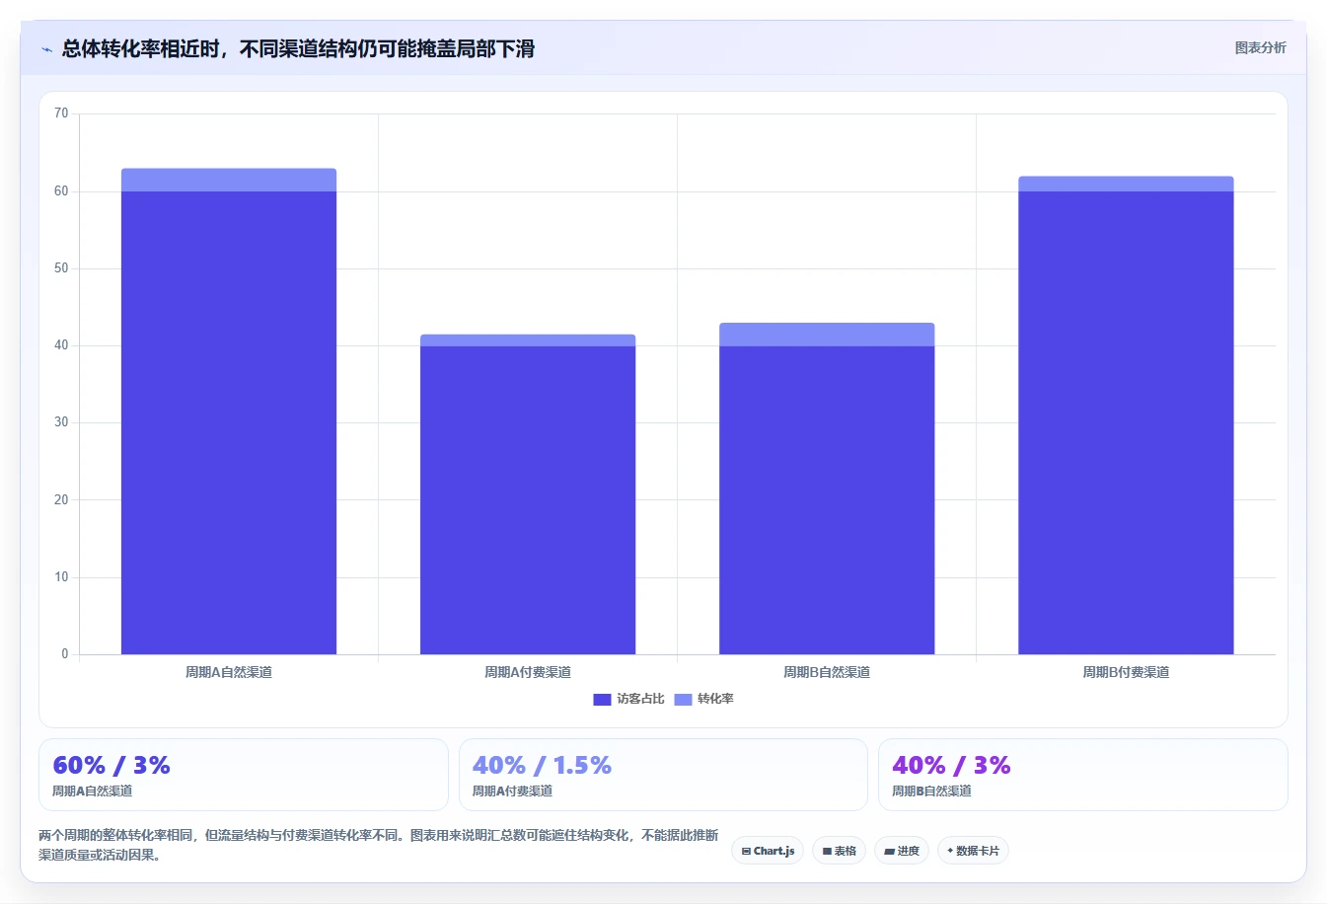Click the dark 周期A付费渠道 visitor share bar
1327x904 pixels.
click(x=528, y=499)
